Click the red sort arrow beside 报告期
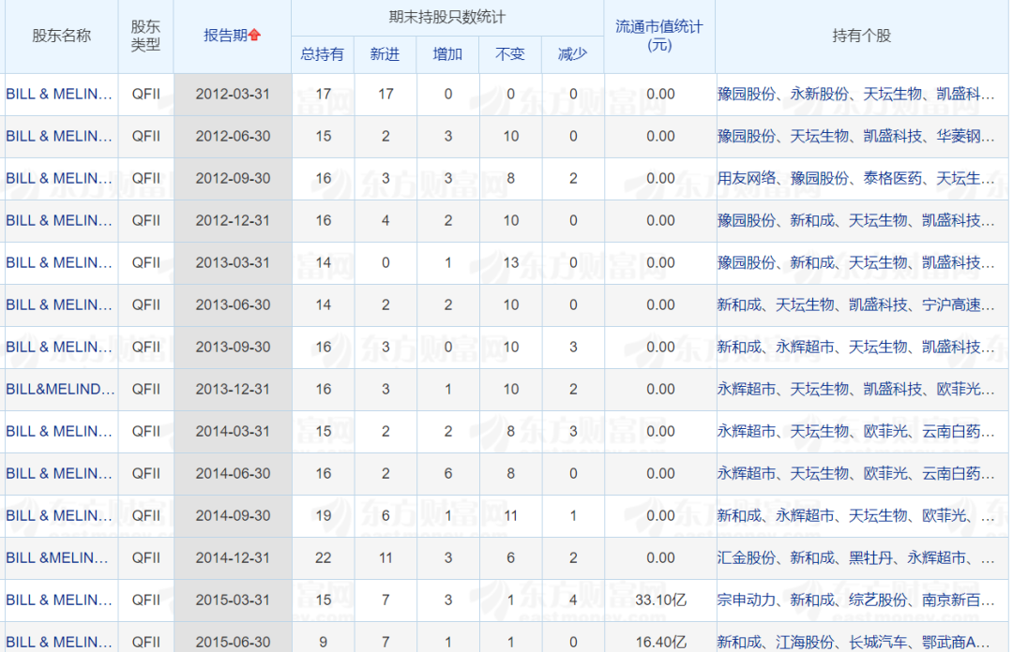Image resolution: width=1013 pixels, height=652 pixels. [254, 35]
